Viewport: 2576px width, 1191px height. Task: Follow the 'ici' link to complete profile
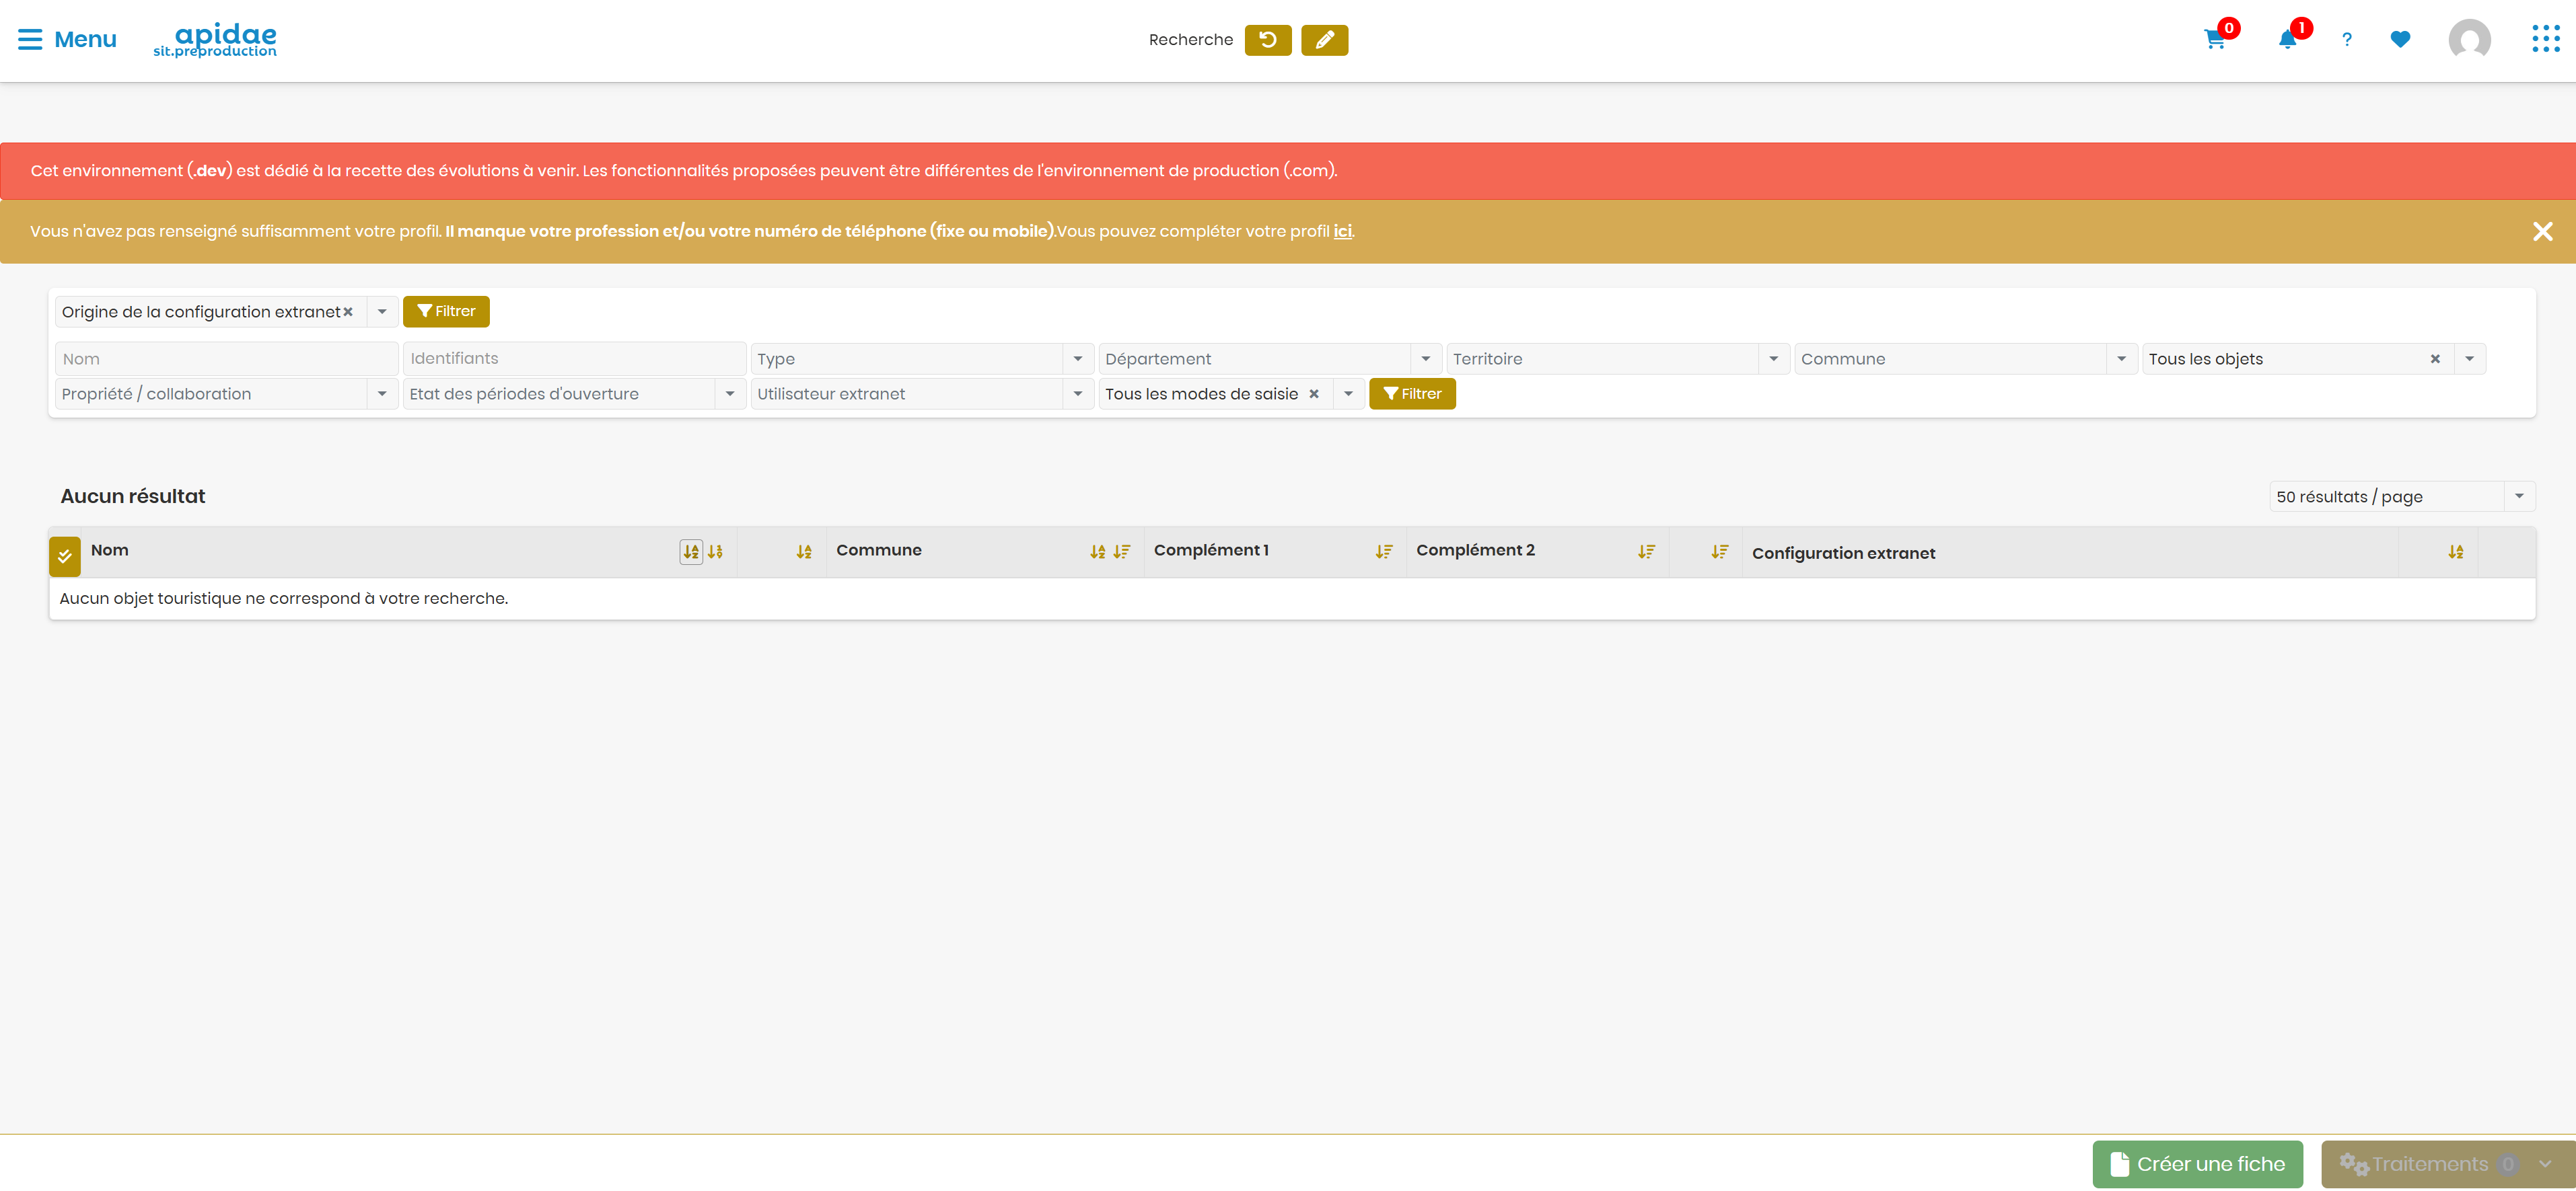1342,231
